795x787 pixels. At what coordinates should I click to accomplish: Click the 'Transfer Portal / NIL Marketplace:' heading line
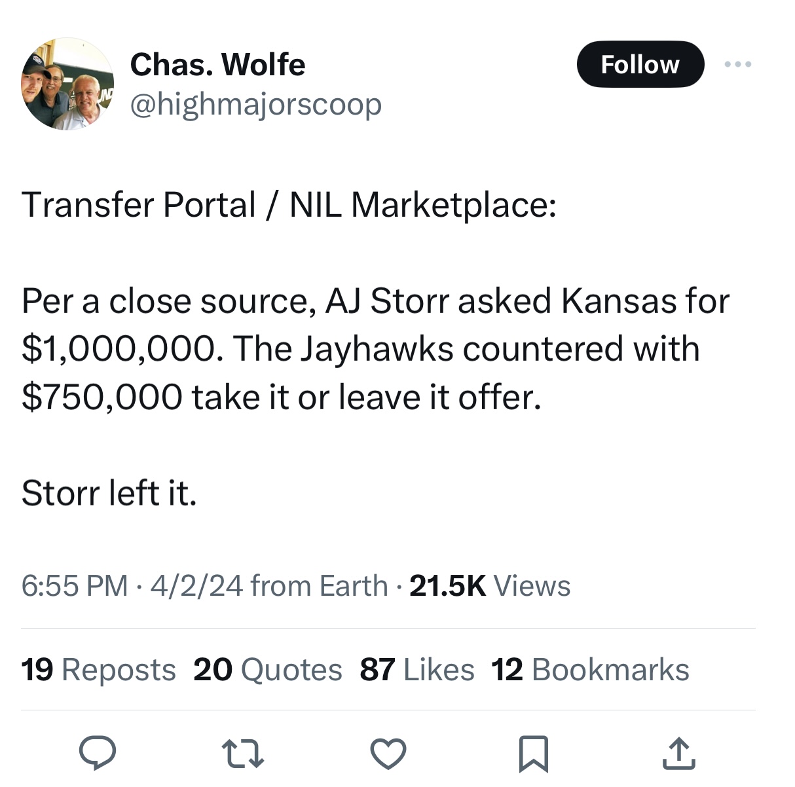pyautogui.click(x=289, y=205)
